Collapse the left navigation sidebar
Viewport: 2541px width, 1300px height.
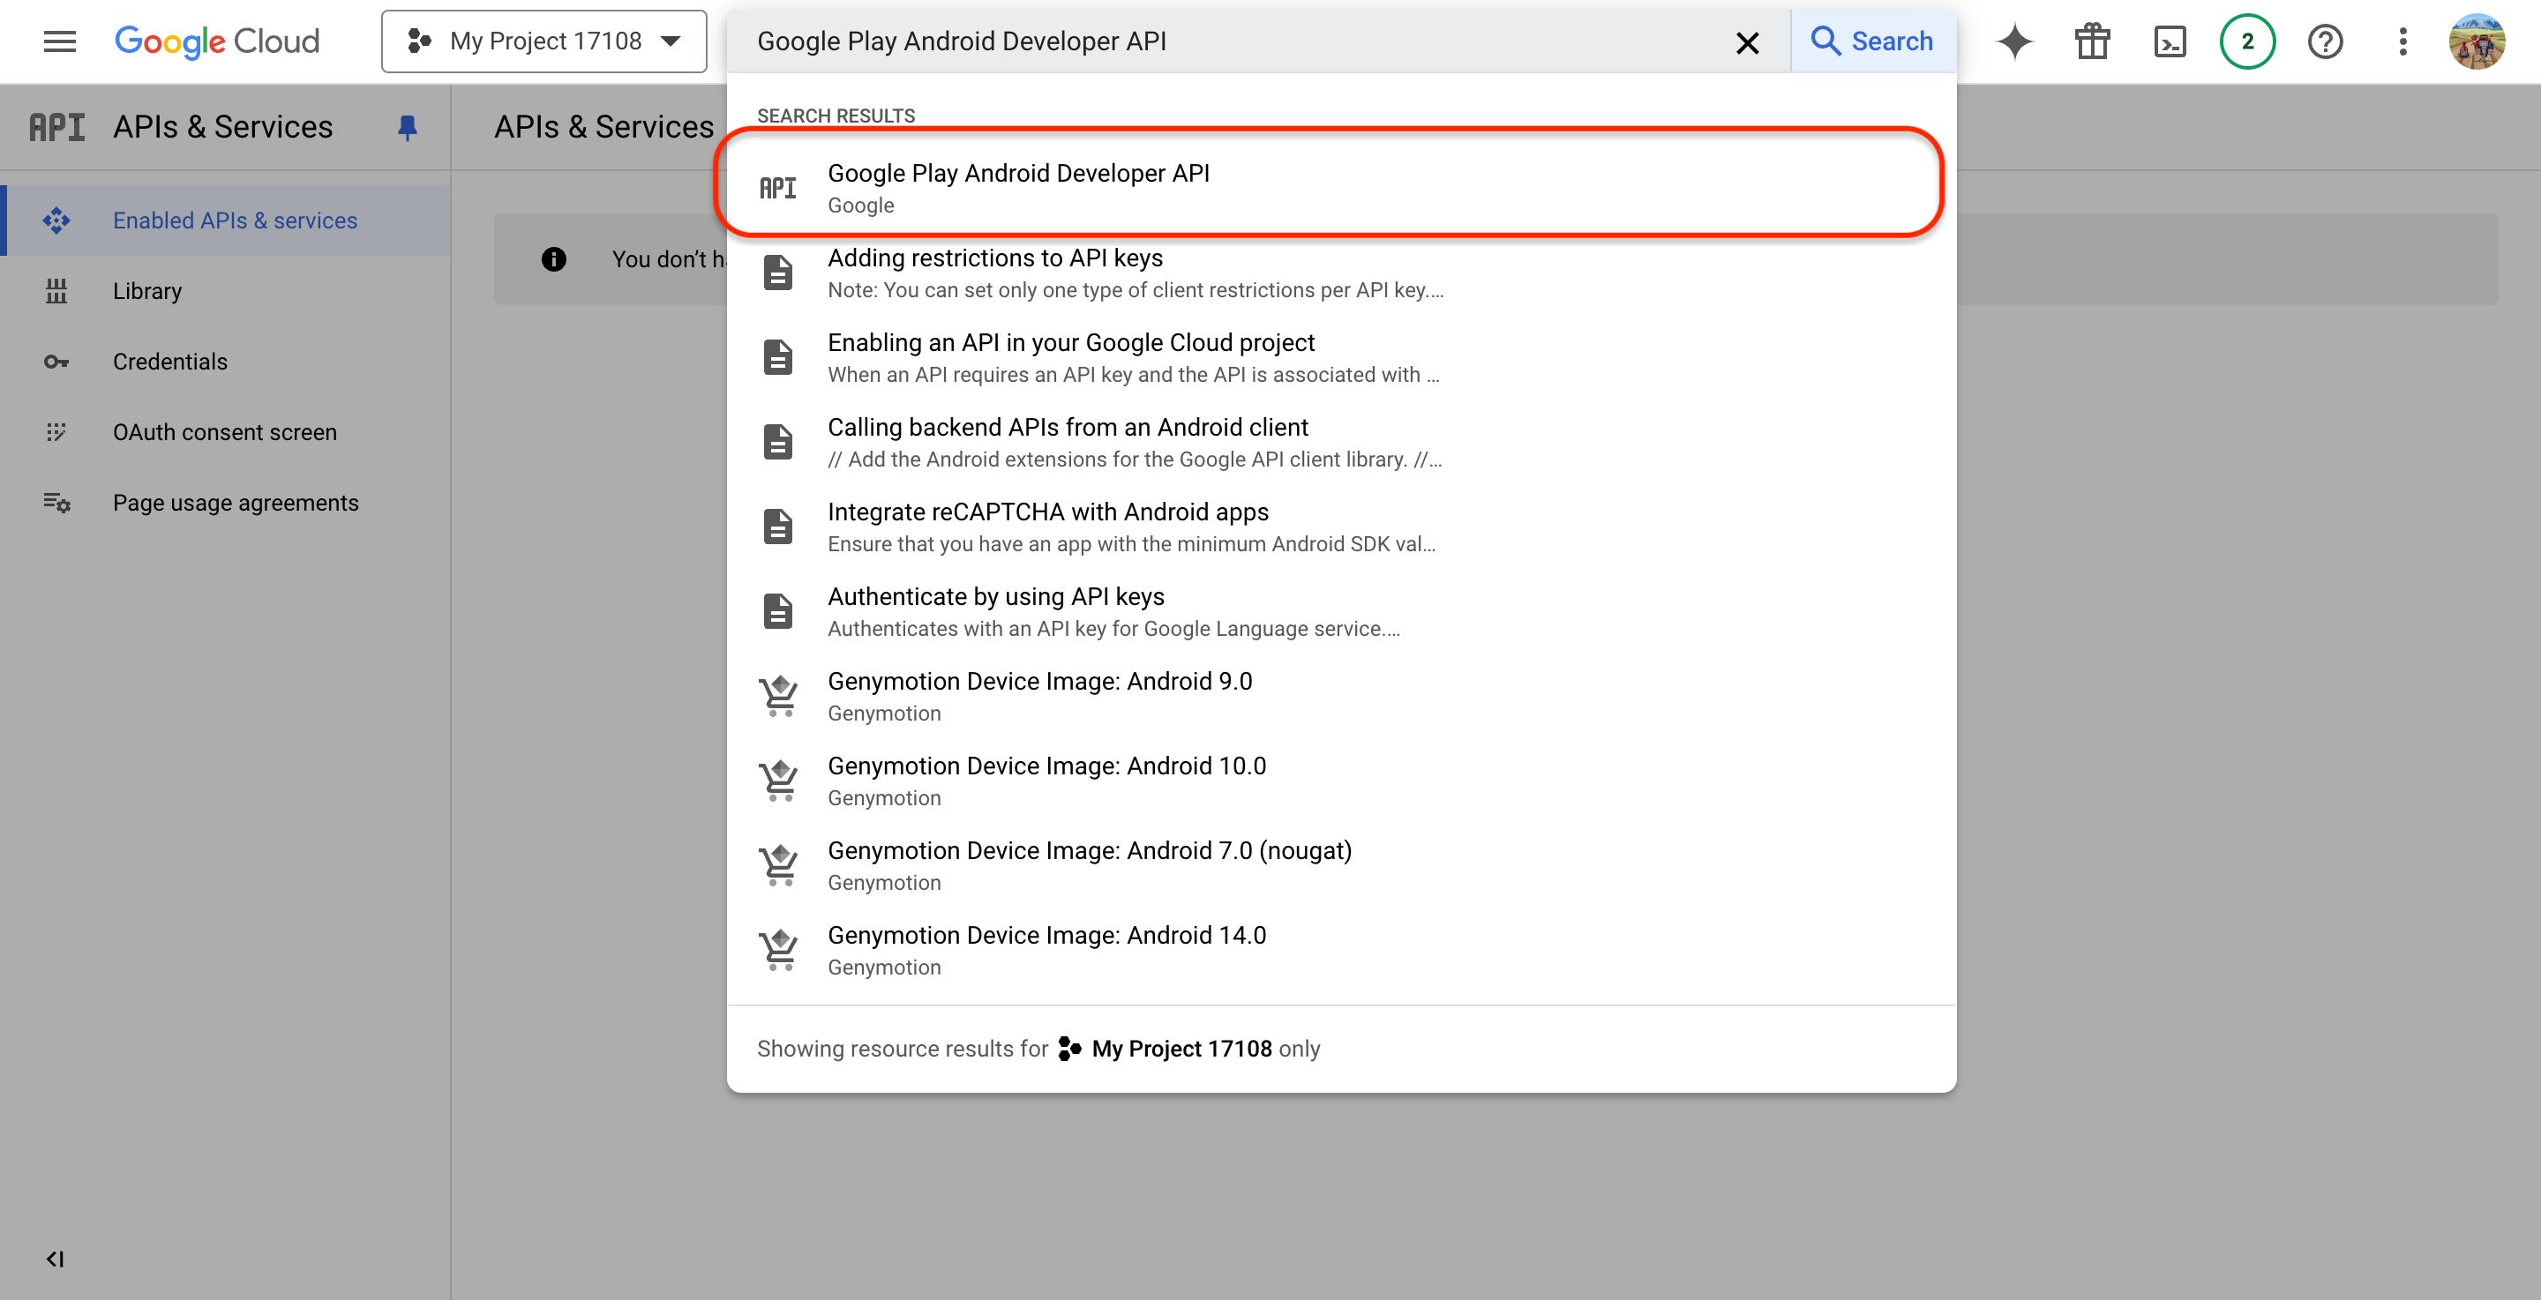(56, 1259)
